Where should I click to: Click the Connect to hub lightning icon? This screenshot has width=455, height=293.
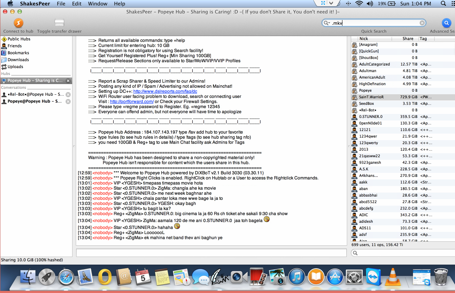click(19, 23)
